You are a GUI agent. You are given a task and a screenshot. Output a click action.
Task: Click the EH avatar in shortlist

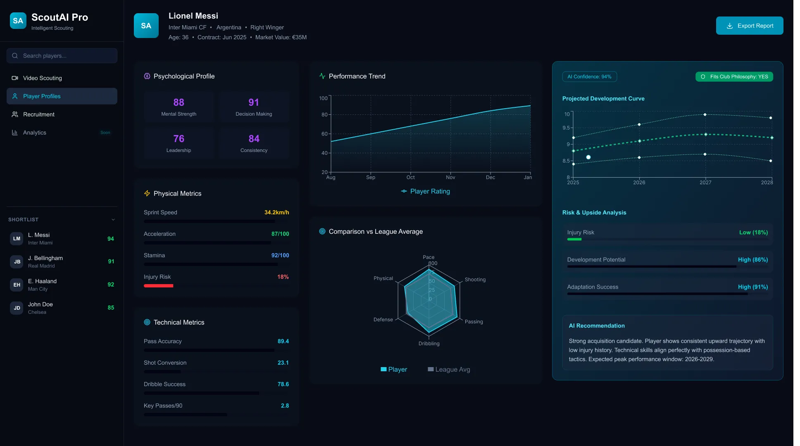(17, 285)
